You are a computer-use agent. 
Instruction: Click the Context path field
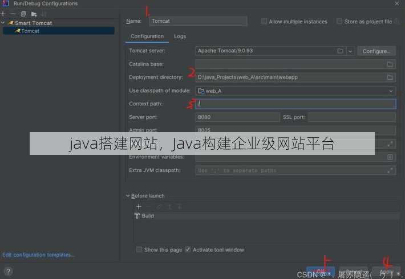coord(295,104)
